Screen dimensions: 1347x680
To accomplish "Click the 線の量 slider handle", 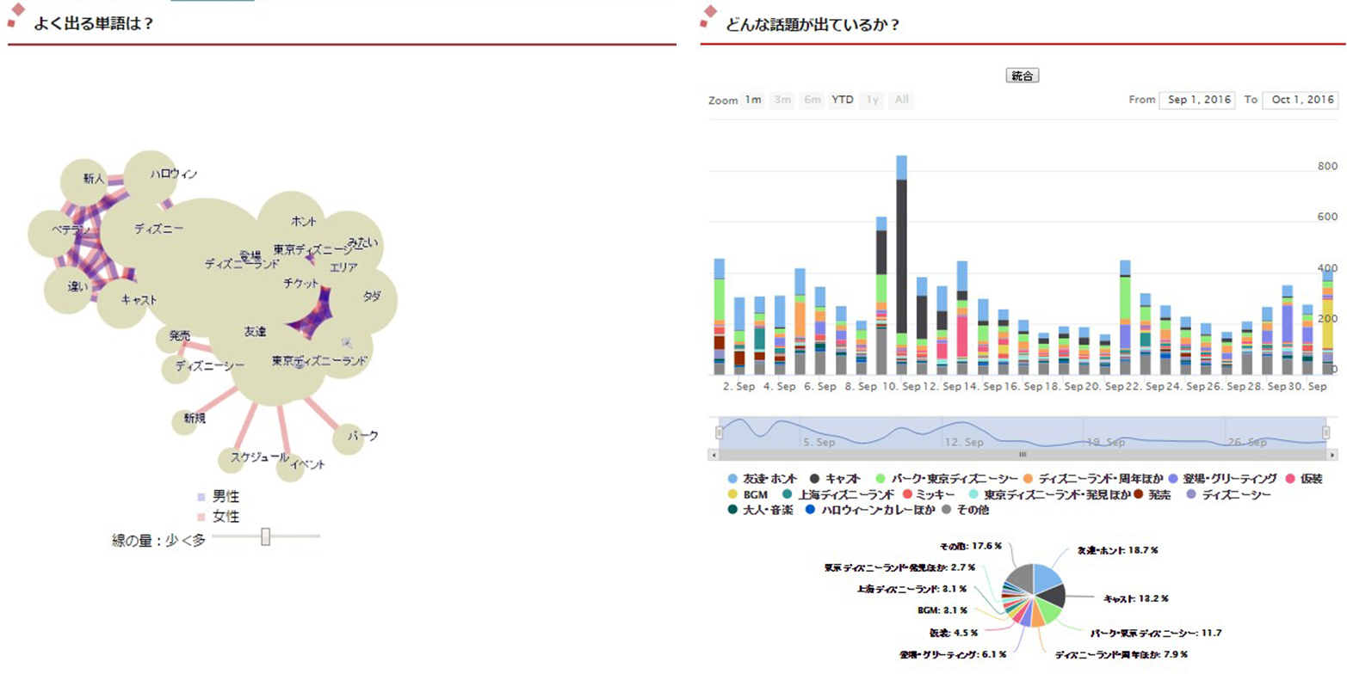I will (x=266, y=536).
